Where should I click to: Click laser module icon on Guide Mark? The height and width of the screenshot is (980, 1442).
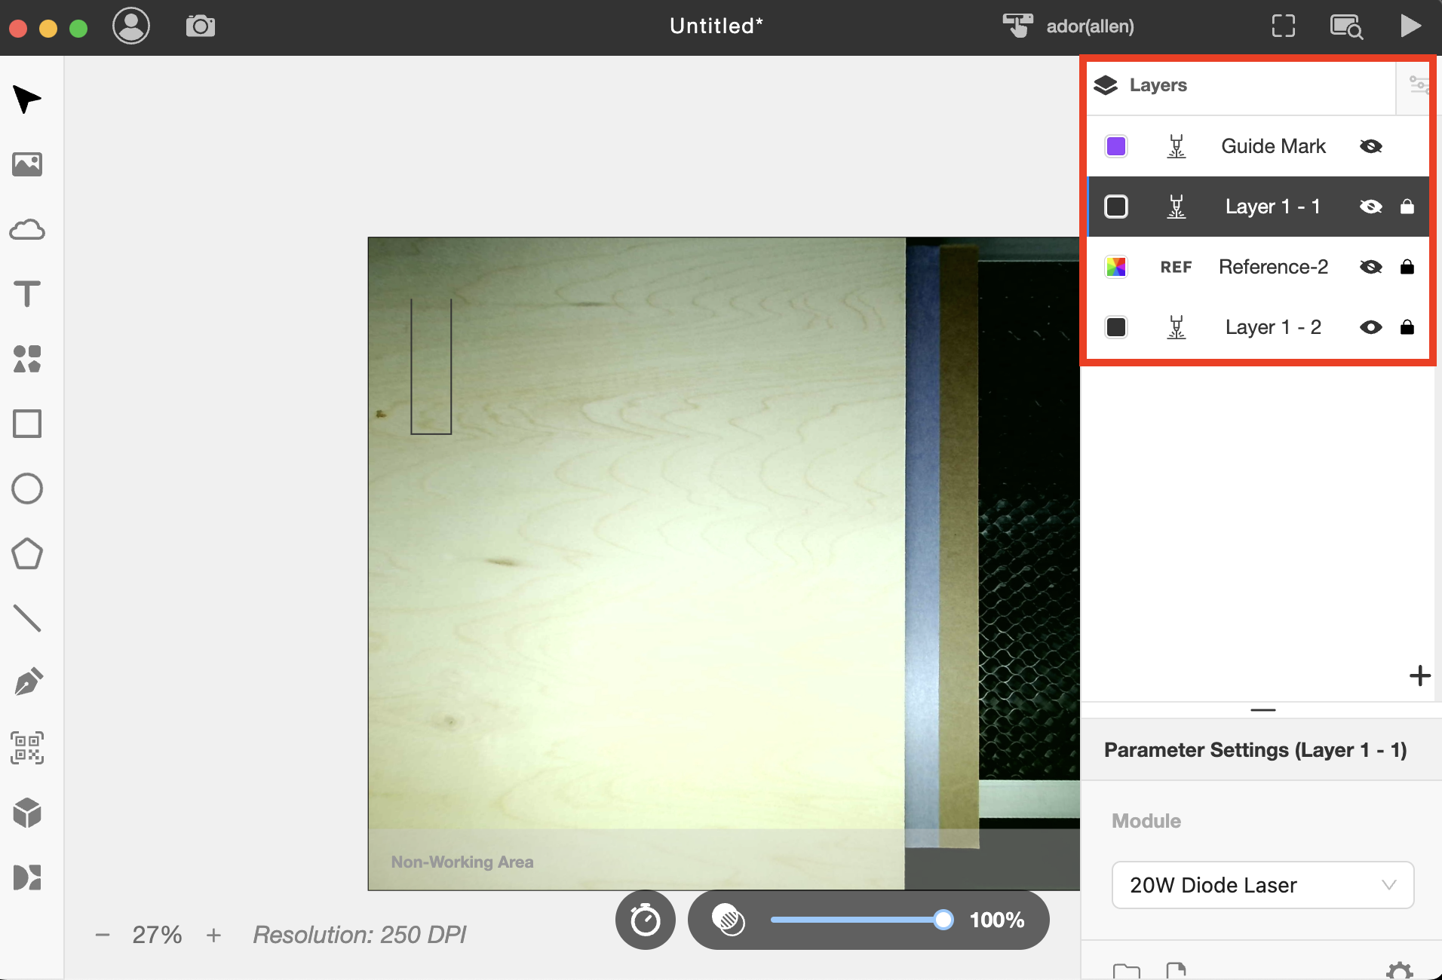1177,146
